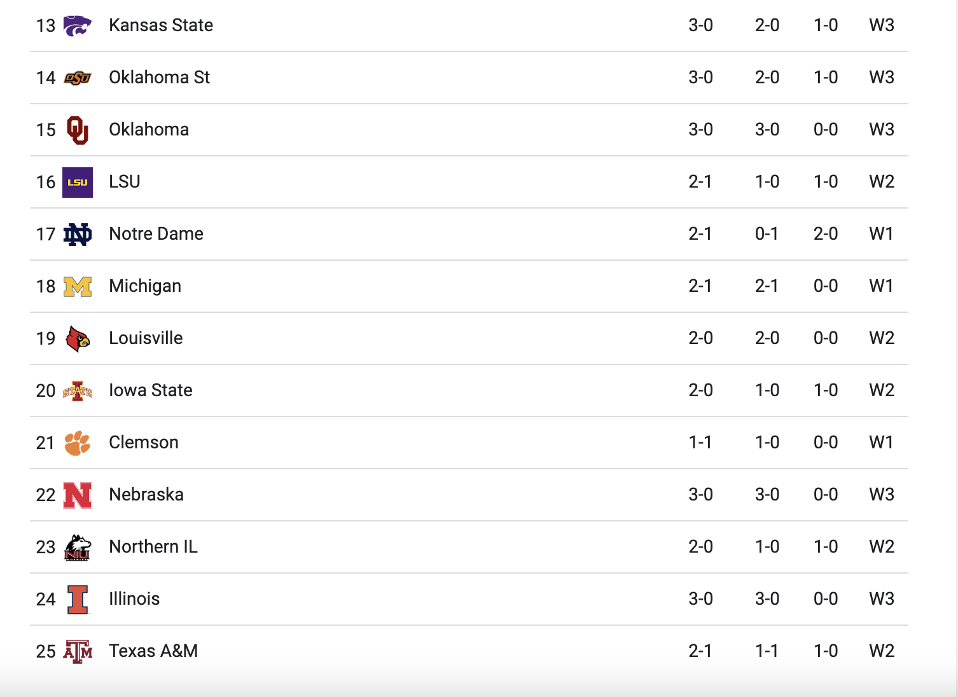
Task: Click the W3 streak for Illinois
Action: (x=881, y=599)
